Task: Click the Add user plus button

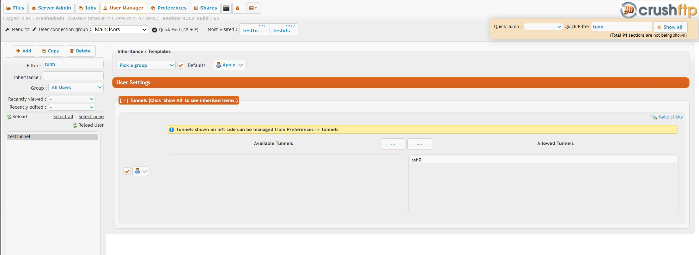Action: pos(24,51)
